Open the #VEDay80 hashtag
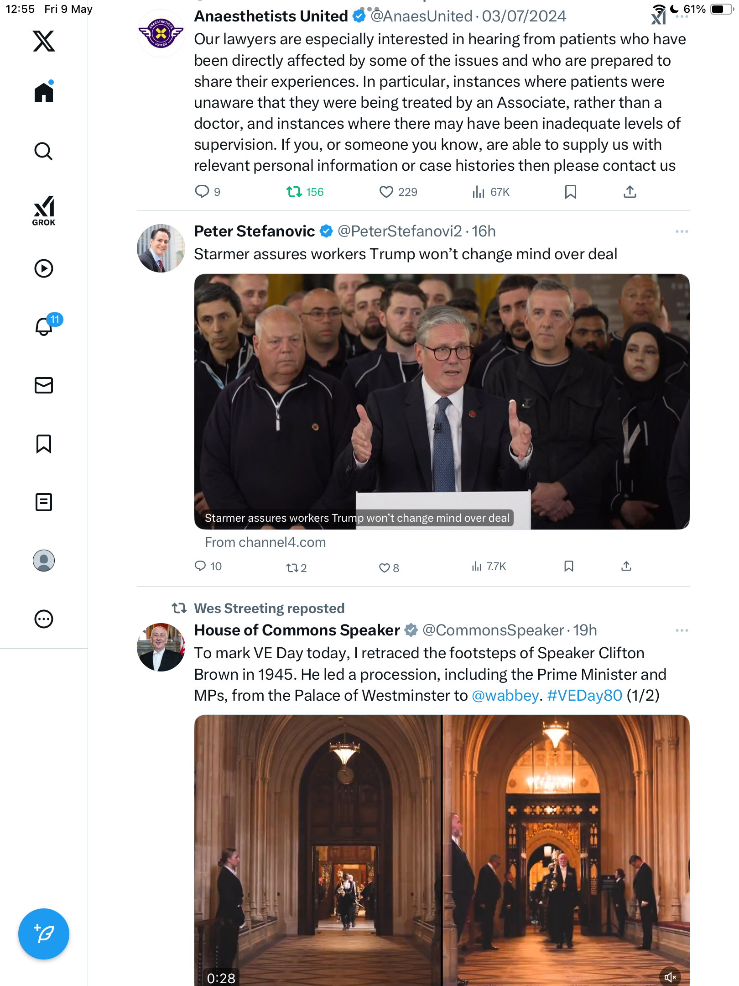Image resolution: width=739 pixels, height=986 pixels. (584, 696)
